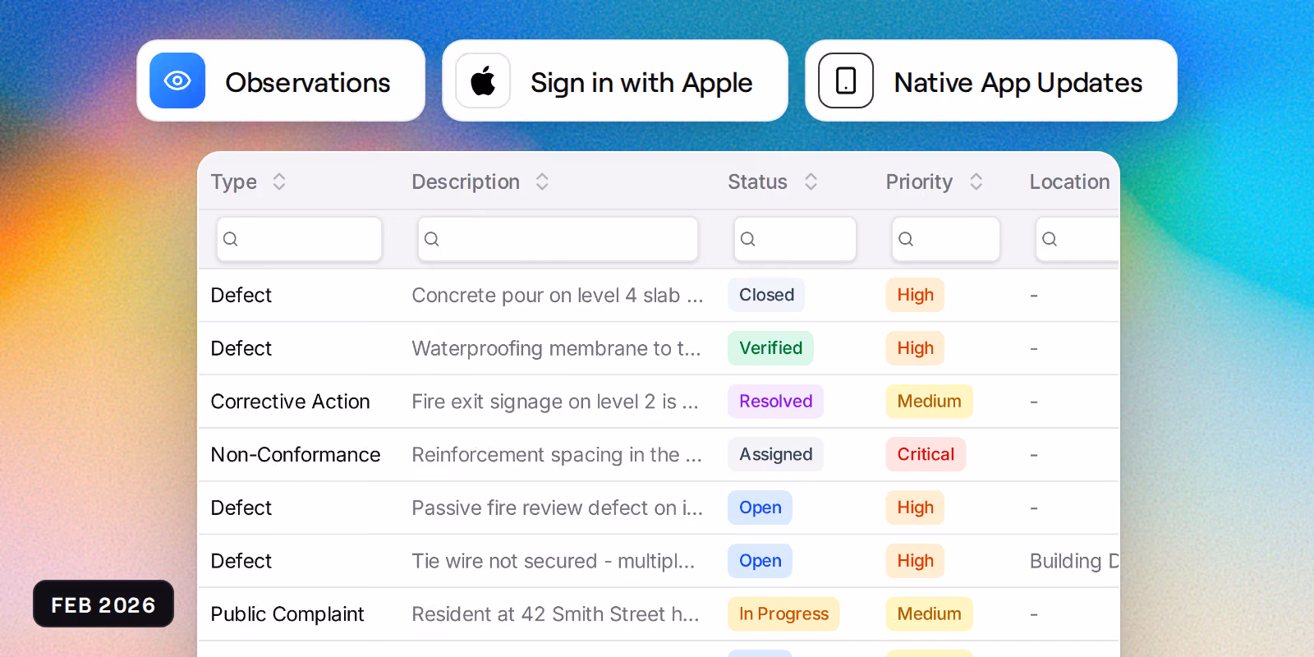Select the Closed status badge
This screenshot has height=657, width=1314.
coord(766,295)
